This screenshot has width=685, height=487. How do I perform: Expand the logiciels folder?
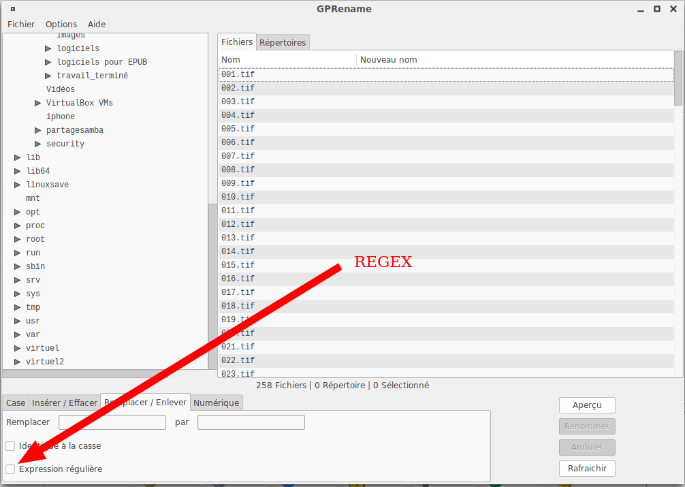48,48
